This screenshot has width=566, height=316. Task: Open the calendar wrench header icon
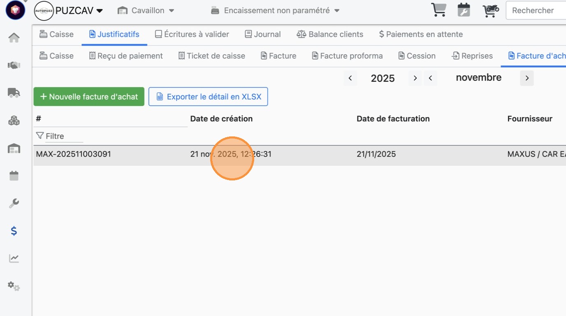click(464, 10)
